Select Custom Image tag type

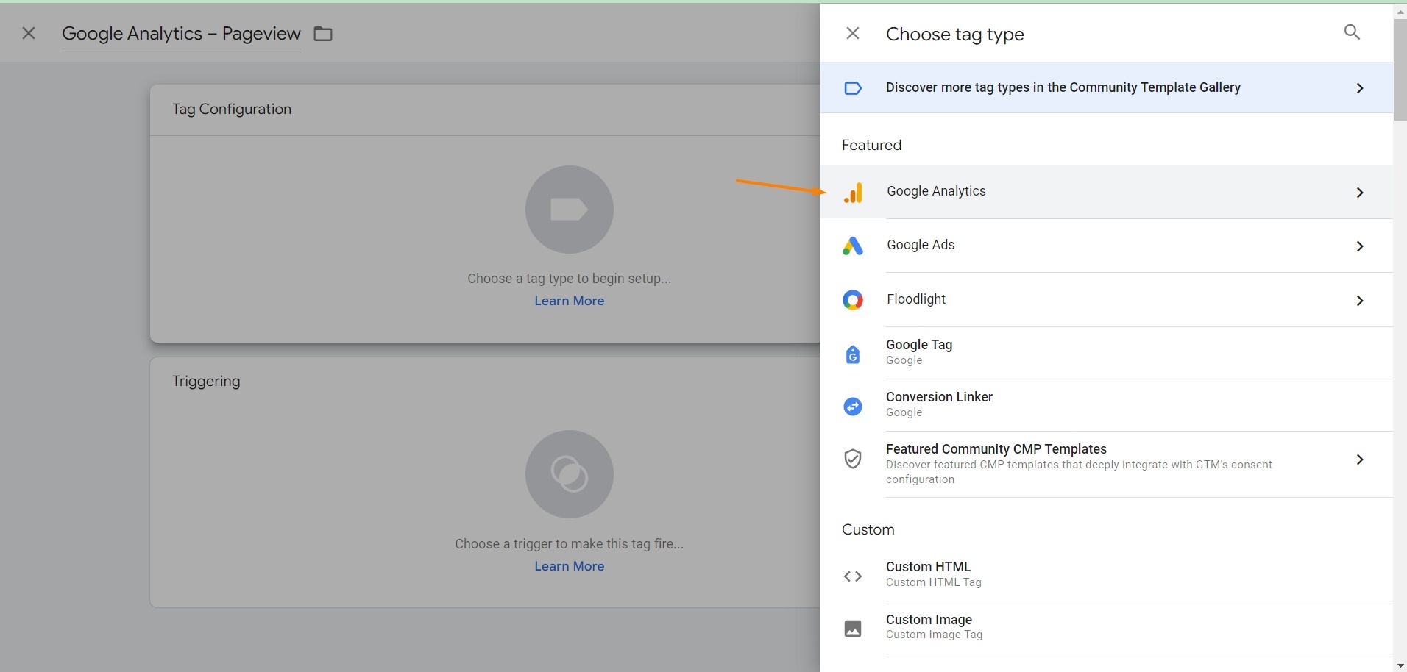click(x=1106, y=627)
